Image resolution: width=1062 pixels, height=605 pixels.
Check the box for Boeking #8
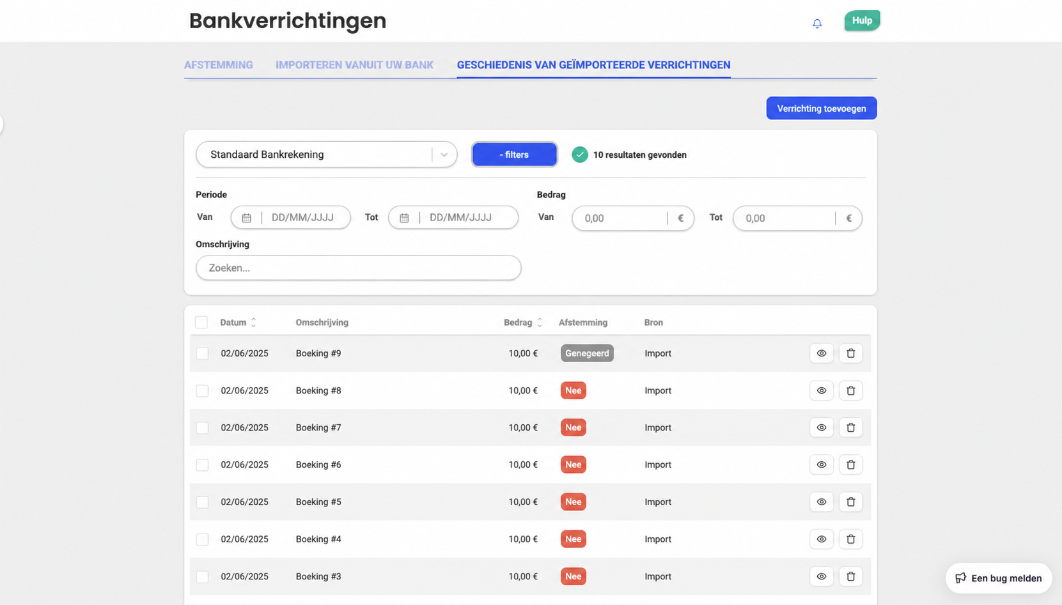coord(202,390)
